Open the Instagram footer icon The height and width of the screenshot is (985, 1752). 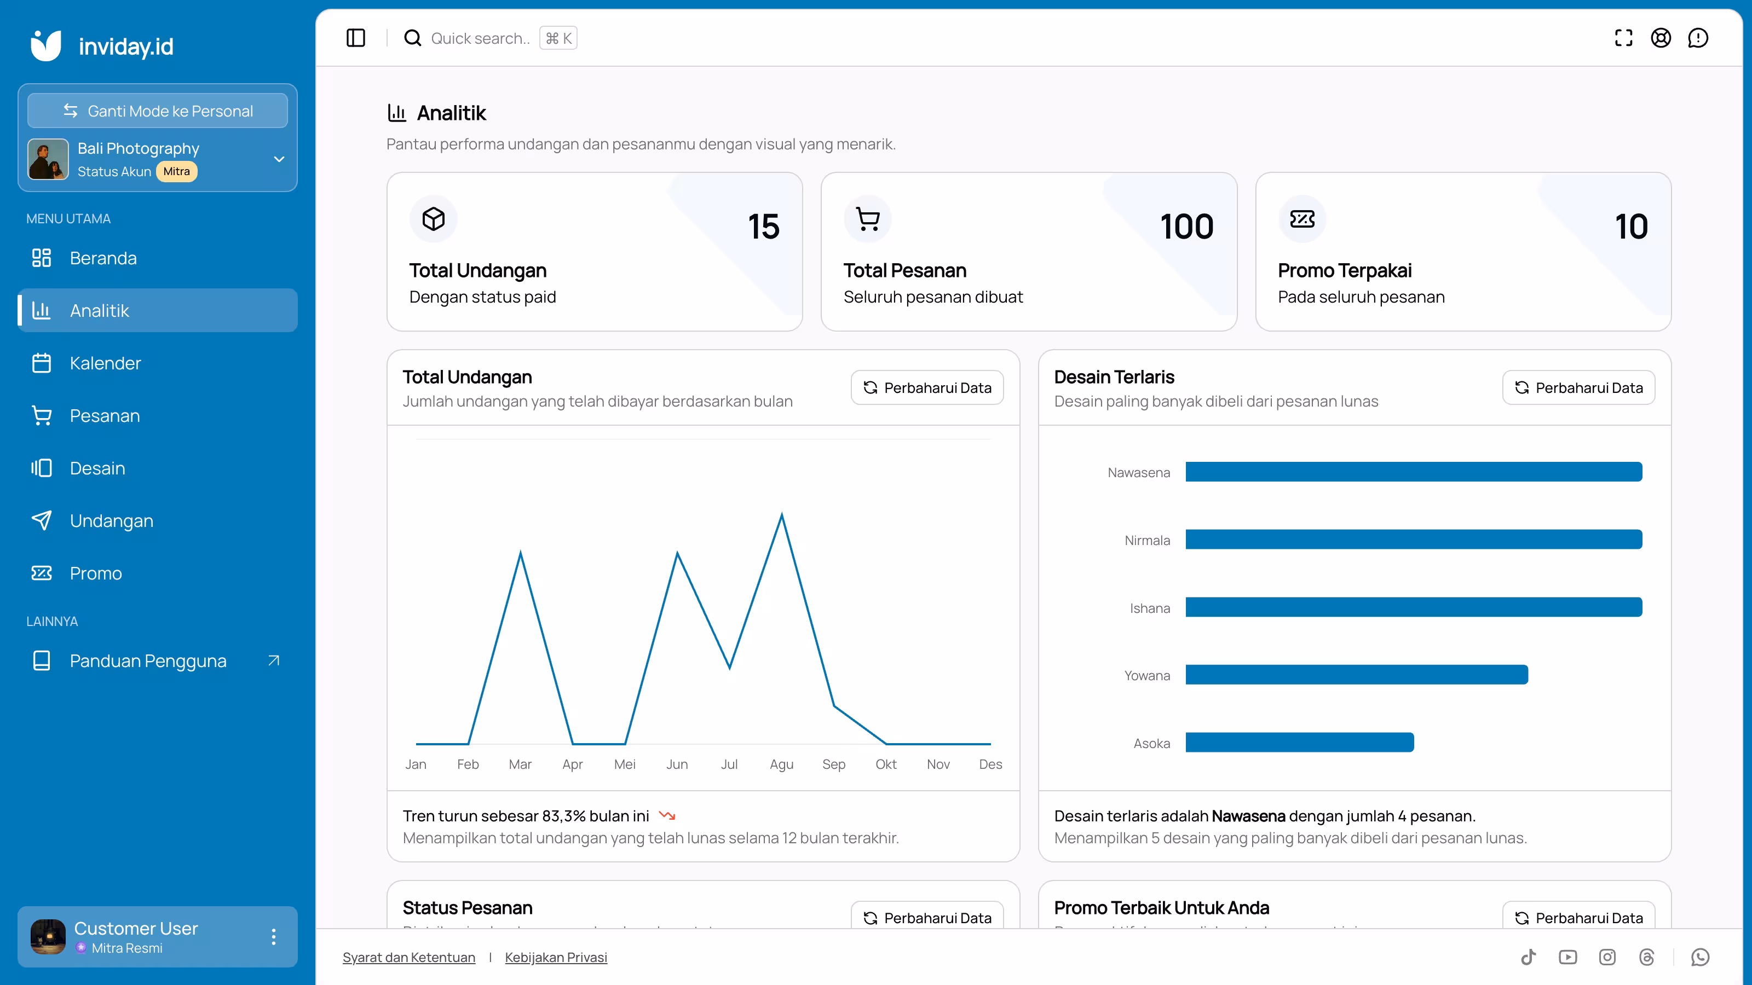[x=1607, y=957]
